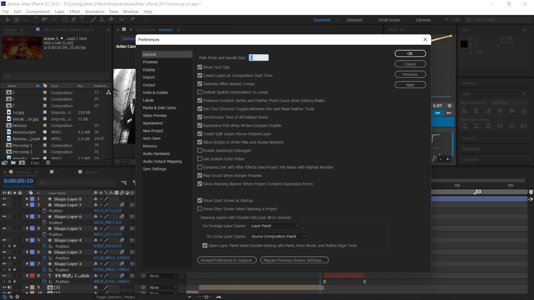Click the Next preferences button

point(410,85)
